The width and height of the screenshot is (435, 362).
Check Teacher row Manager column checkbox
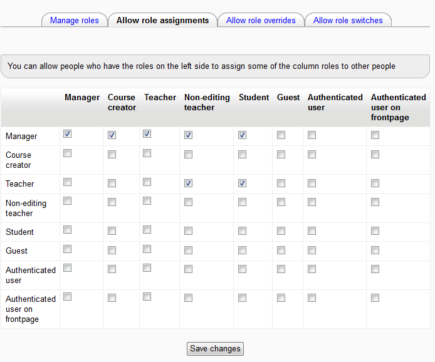tap(68, 182)
